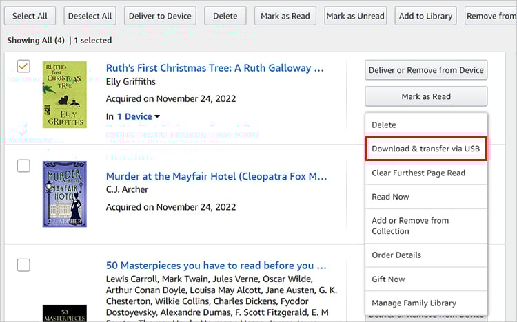Screen dimensions: 517x322
Task: Select the 50 Masterpieces book checkbox
Action: (x=23, y=265)
